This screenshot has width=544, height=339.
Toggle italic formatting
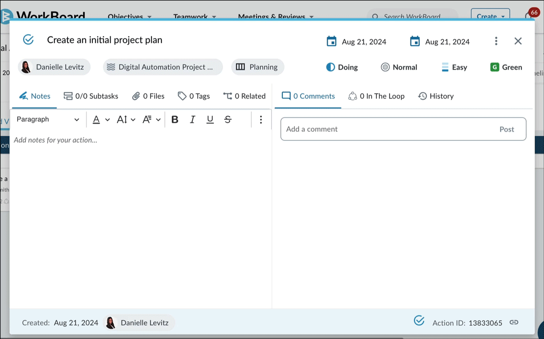click(x=193, y=119)
